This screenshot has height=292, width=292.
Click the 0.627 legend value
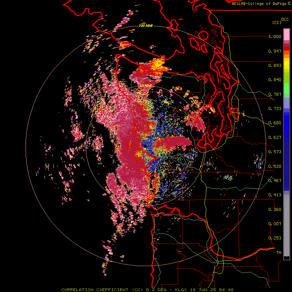pyautogui.click(x=275, y=138)
